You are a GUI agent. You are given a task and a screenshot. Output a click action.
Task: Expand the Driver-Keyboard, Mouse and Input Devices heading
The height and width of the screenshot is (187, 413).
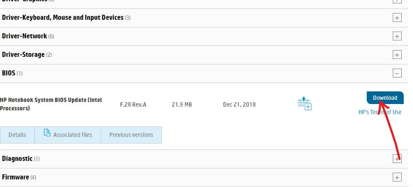point(63,18)
